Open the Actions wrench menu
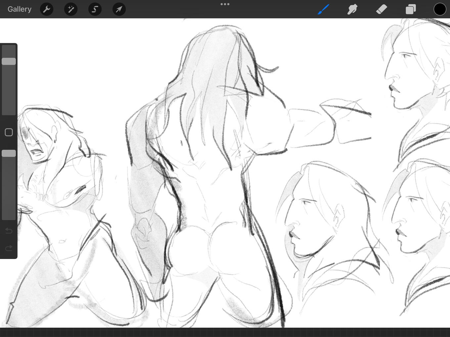The width and height of the screenshot is (450, 337). (47, 9)
